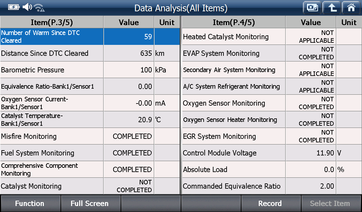This screenshot has height=212, width=362.
Task: Tap the battery charging status icon
Action: pyautogui.click(x=14, y=7)
